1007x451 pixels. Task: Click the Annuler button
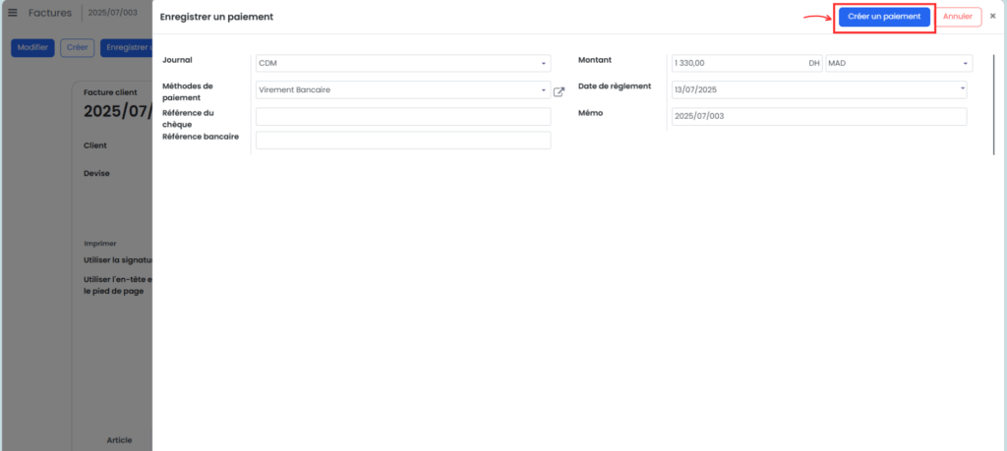[x=958, y=17]
